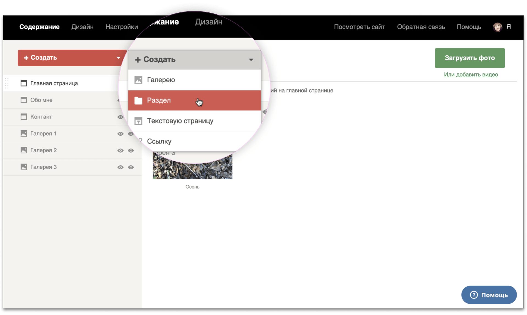Click the folder icon next to Раздел
The height and width of the screenshot is (315, 527).
138,101
